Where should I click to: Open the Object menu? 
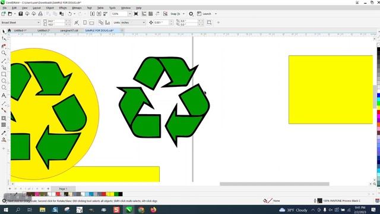50,8
